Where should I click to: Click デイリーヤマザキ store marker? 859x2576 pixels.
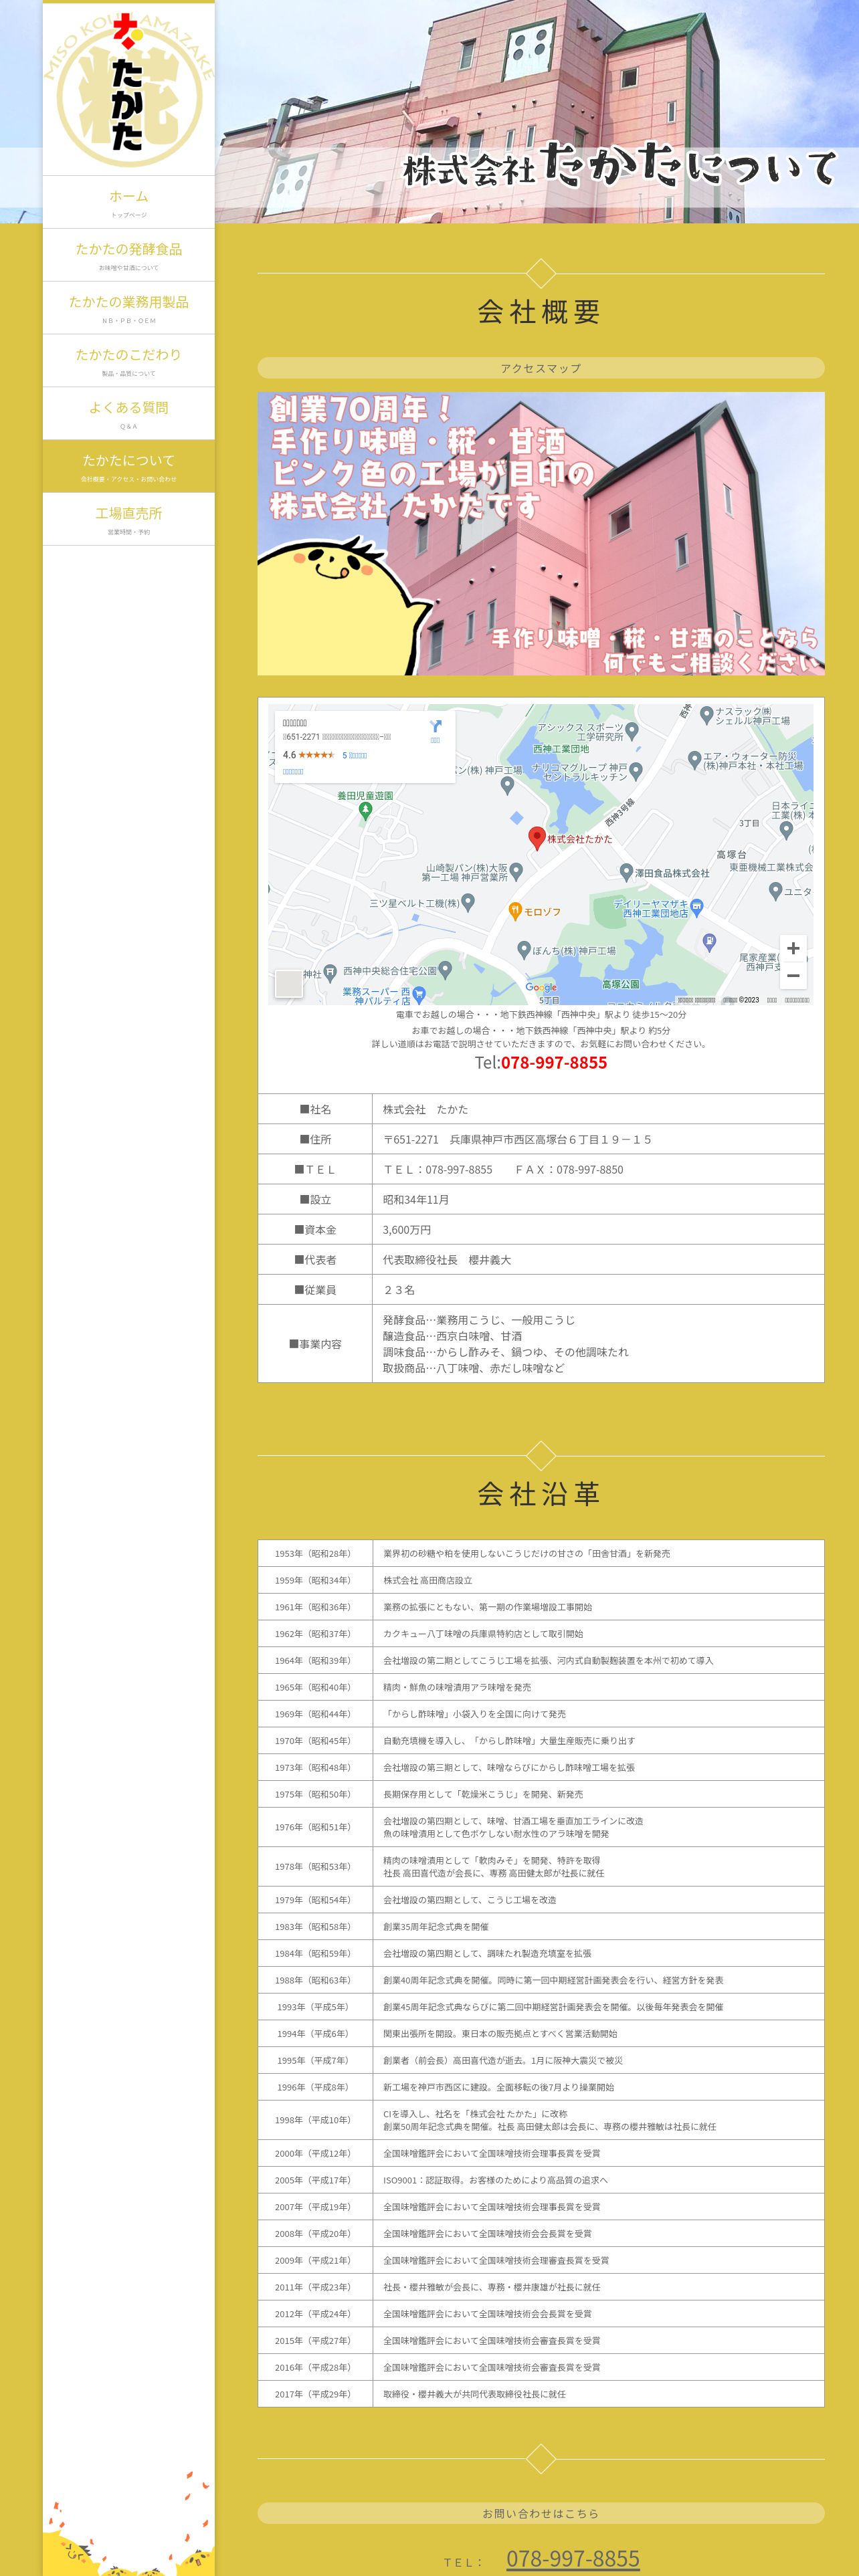[696, 907]
